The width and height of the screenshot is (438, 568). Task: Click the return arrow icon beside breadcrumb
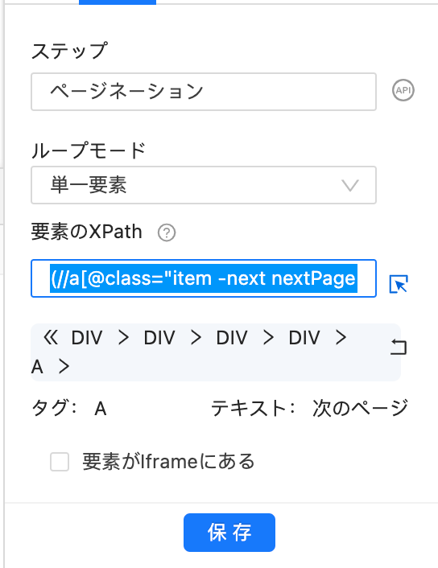tap(399, 347)
